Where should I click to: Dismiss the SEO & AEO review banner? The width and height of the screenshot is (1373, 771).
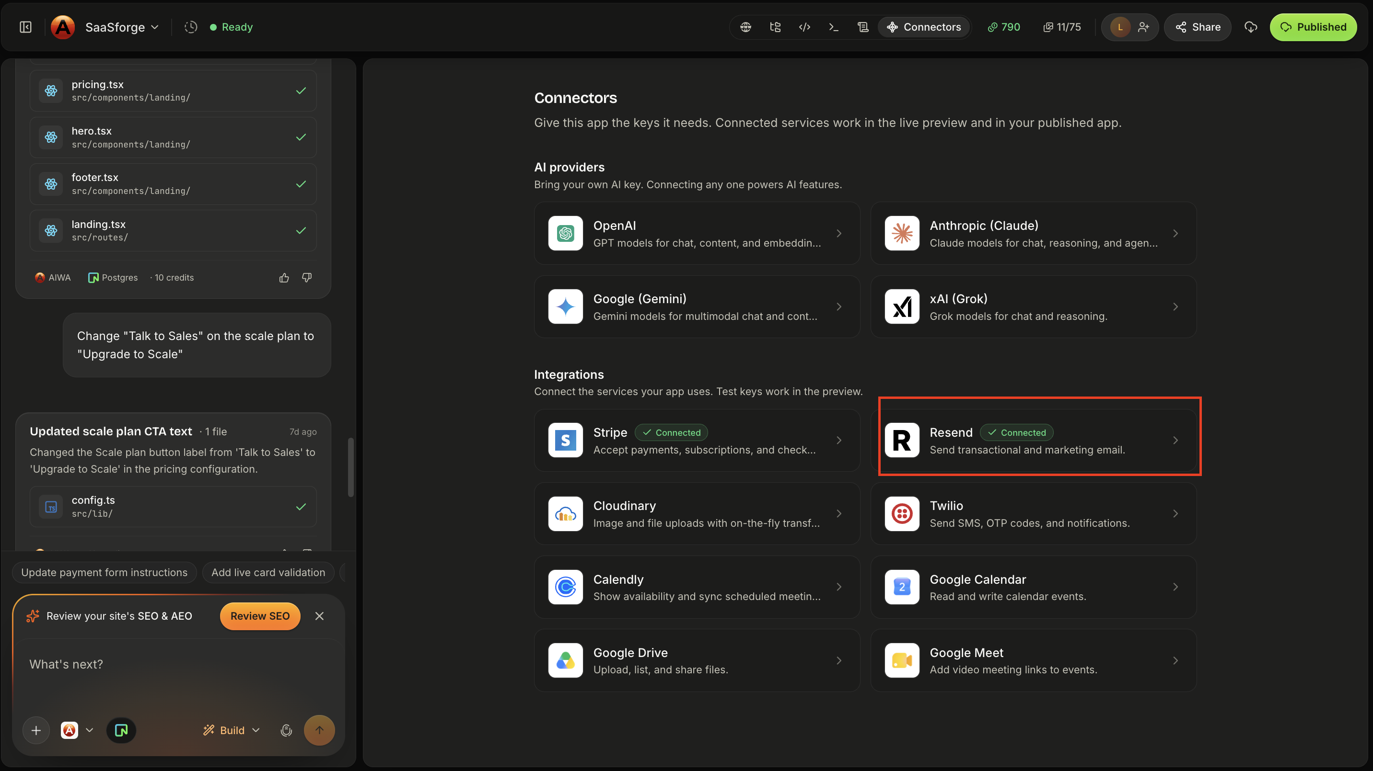(x=319, y=616)
